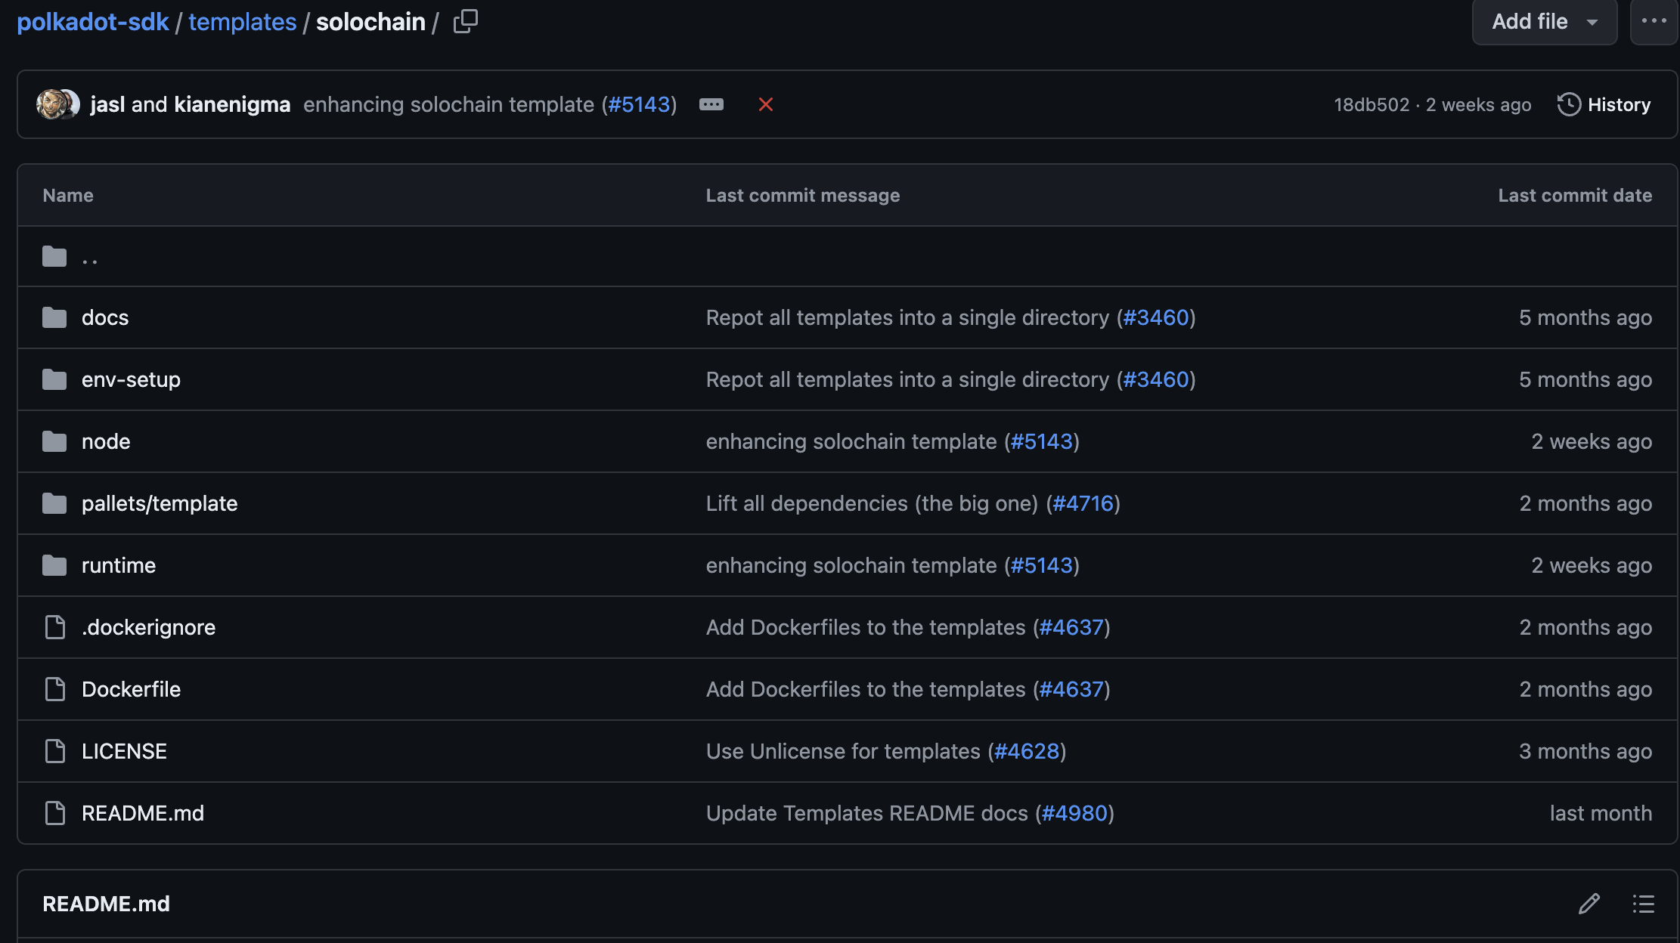The height and width of the screenshot is (943, 1680).
Task: Open the Dockerfile file
Action: 131,689
